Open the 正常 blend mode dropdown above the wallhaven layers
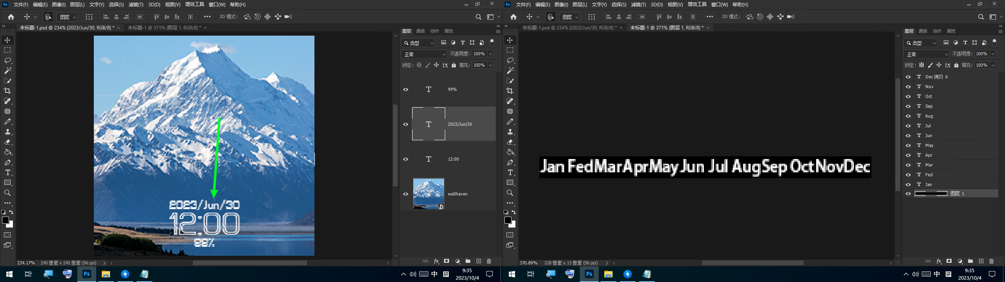 [424, 54]
